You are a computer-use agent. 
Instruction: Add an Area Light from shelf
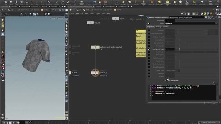click(x=136, y=2)
